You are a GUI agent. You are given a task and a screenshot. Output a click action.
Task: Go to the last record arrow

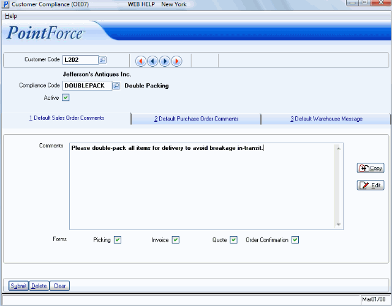coord(176,61)
